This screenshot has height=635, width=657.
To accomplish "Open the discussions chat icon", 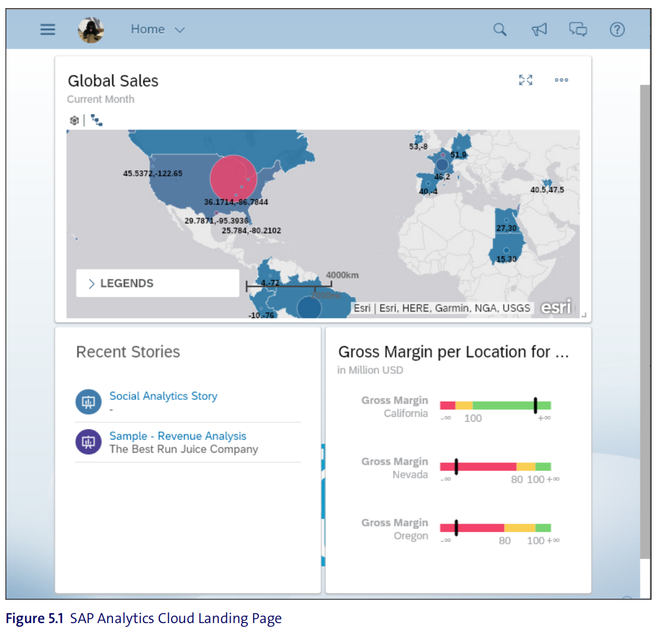I will point(578,29).
